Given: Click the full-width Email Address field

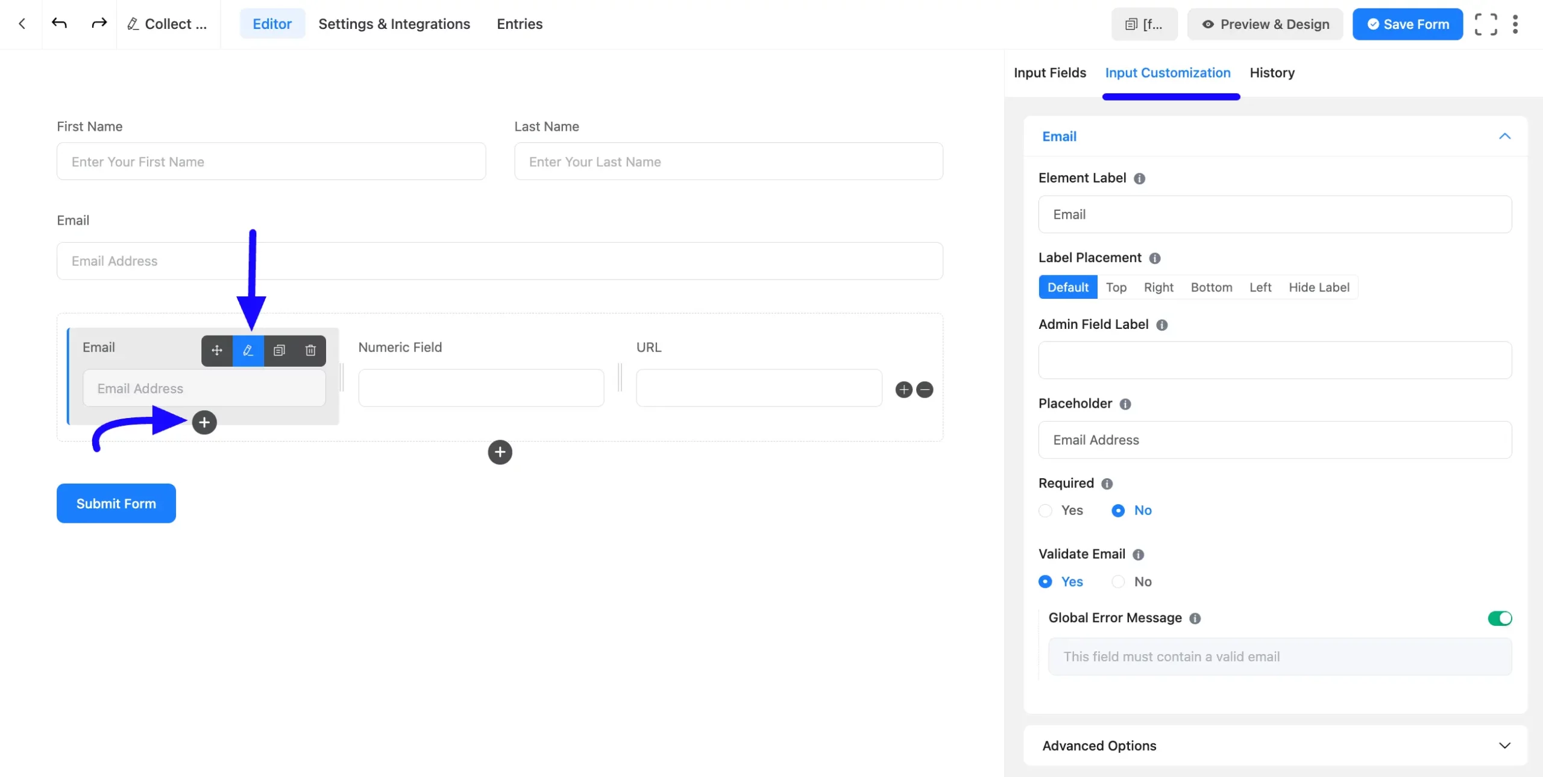Looking at the screenshot, I should [x=500, y=261].
